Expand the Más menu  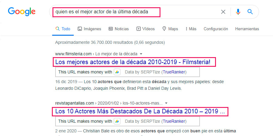click(191, 29)
